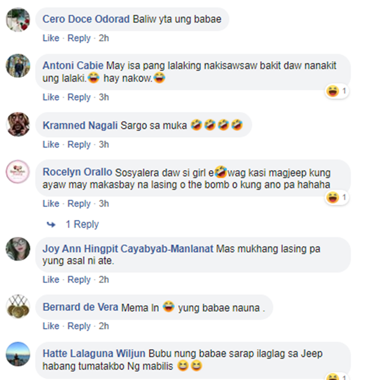Reply to Bernard de Vera's comment
373x380 pixels.
click(x=79, y=326)
